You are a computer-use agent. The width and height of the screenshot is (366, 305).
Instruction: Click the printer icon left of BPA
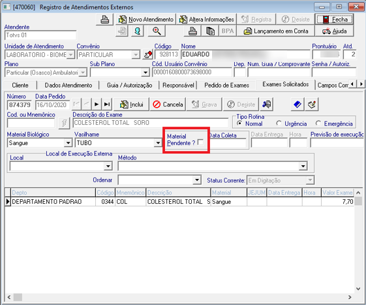[192, 31]
